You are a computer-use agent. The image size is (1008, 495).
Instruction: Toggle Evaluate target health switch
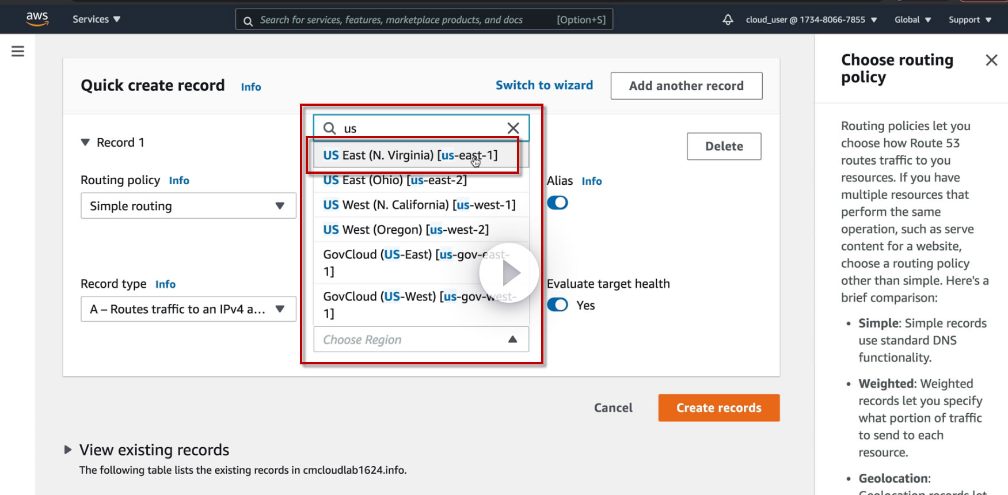[557, 304]
